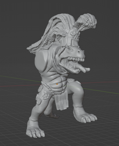Select the hexagonal plate on the thigh
The width and height of the screenshot is (119, 146).
click(x=45, y=95)
